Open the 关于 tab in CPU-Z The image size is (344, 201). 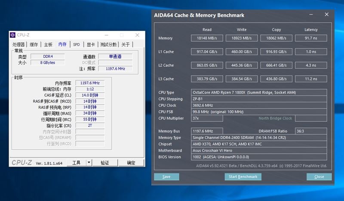pyautogui.click(x=126, y=45)
